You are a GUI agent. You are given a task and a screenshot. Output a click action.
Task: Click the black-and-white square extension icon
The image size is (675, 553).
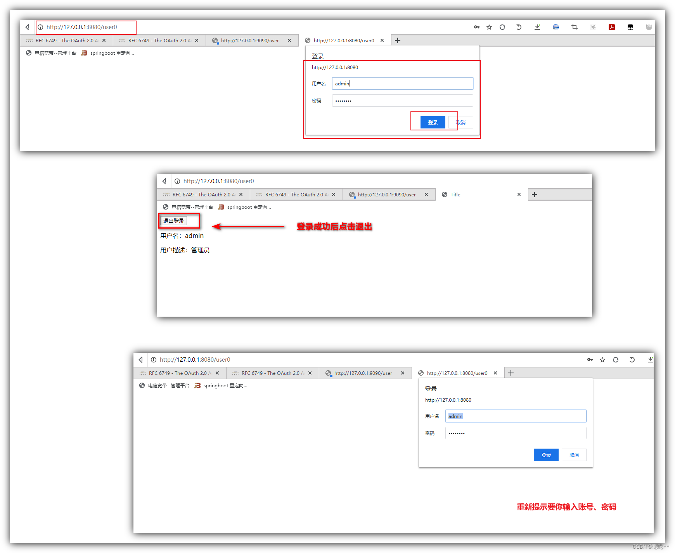pyautogui.click(x=630, y=27)
